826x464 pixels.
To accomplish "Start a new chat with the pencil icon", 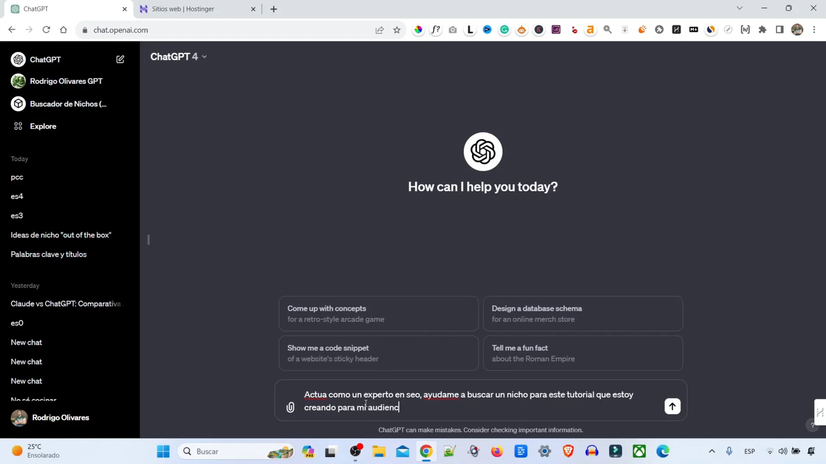I will (x=120, y=59).
